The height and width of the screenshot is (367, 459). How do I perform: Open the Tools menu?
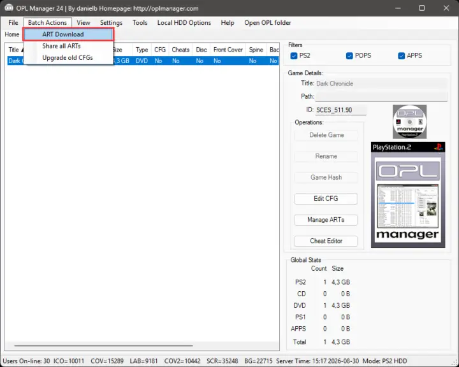click(140, 22)
